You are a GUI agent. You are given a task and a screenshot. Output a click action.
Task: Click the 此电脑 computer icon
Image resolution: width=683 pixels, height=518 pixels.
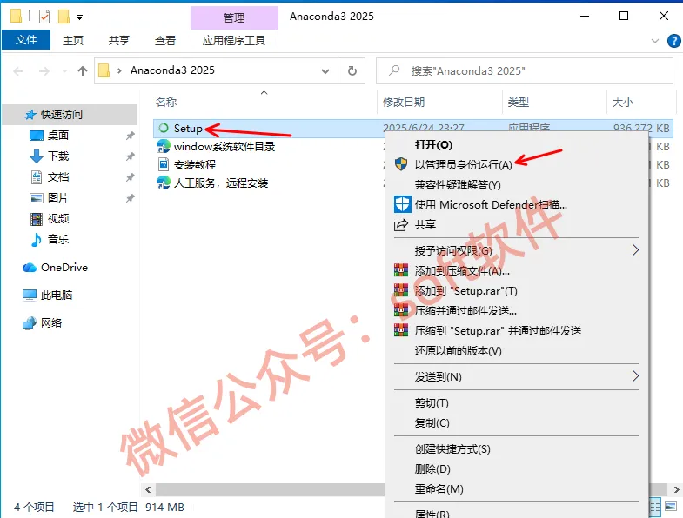point(30,296)
